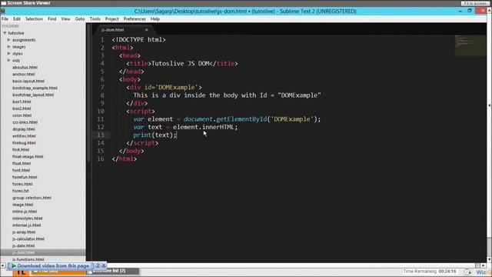Open entities.html in sidebar
Screen dimensions: 492x277
coord(24,136)
